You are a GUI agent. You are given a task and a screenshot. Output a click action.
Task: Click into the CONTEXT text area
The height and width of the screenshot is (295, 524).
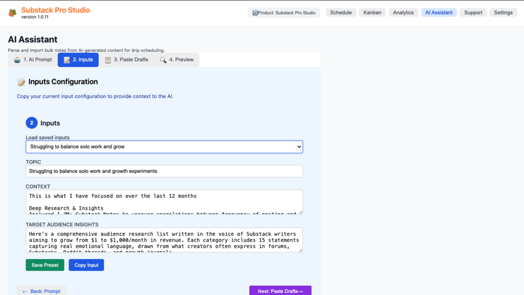click(164, 202)
